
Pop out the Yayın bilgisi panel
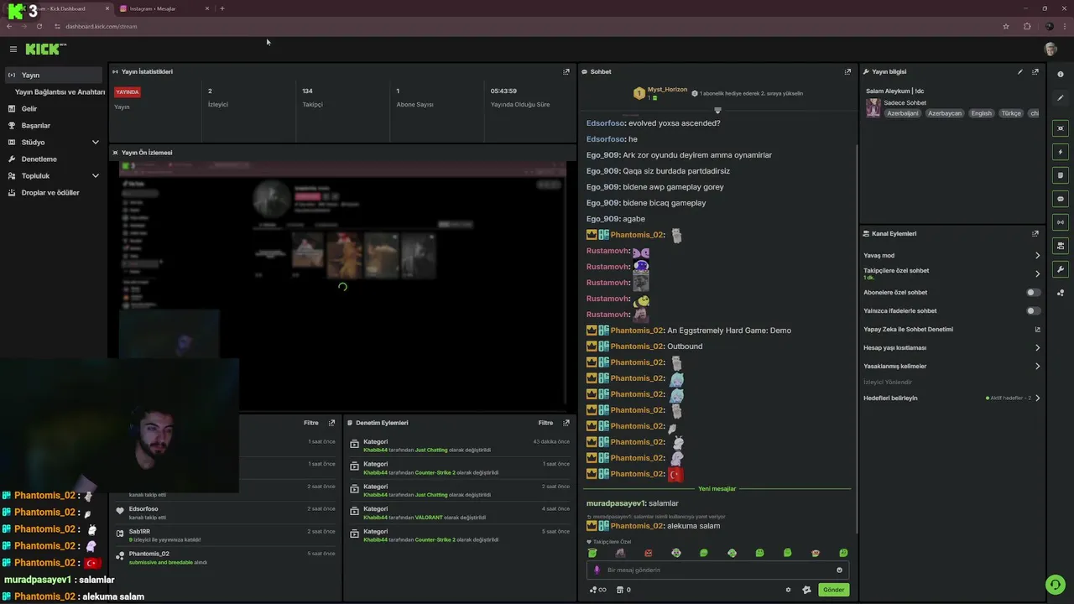click(1035, 71)
